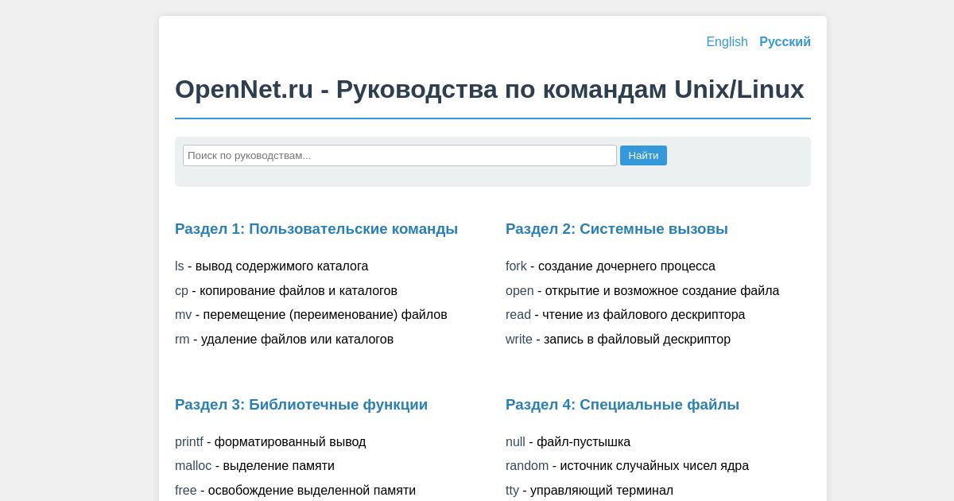The height and width of the screenshot is (501, 954).
Task: Open the free function manual
Action: pos(185,491)
